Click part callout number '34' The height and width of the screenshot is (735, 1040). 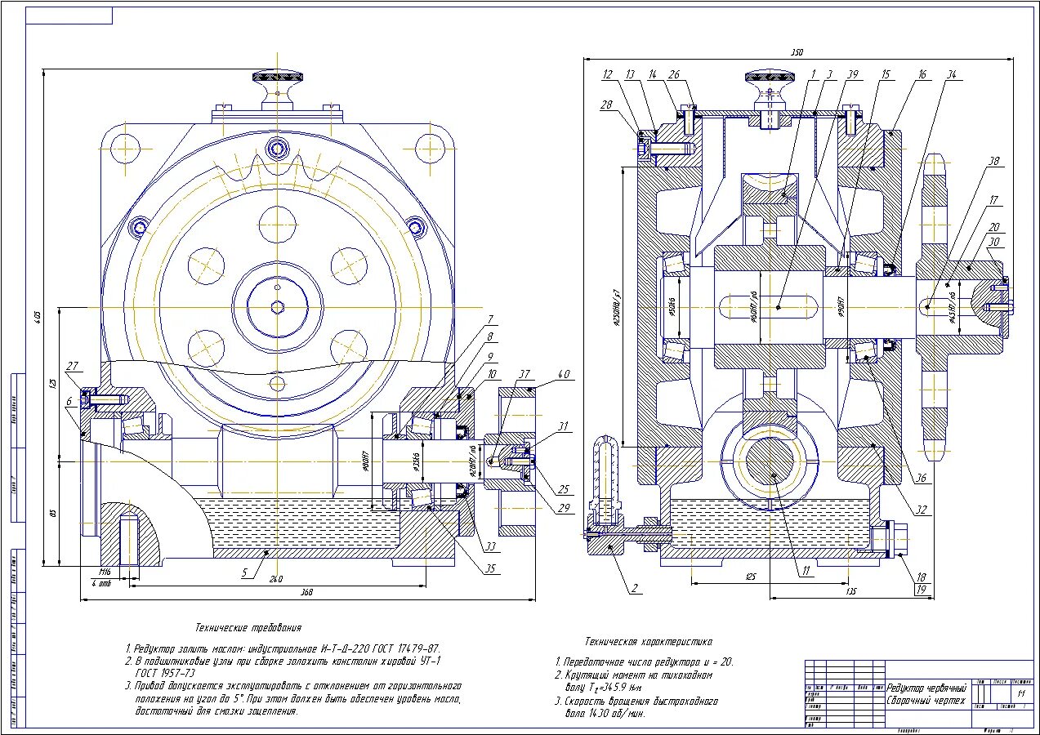point(951,74)
